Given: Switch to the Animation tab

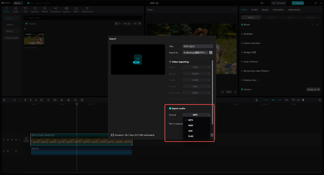Looking at the screenshot, I should click(x=278, y=10).
